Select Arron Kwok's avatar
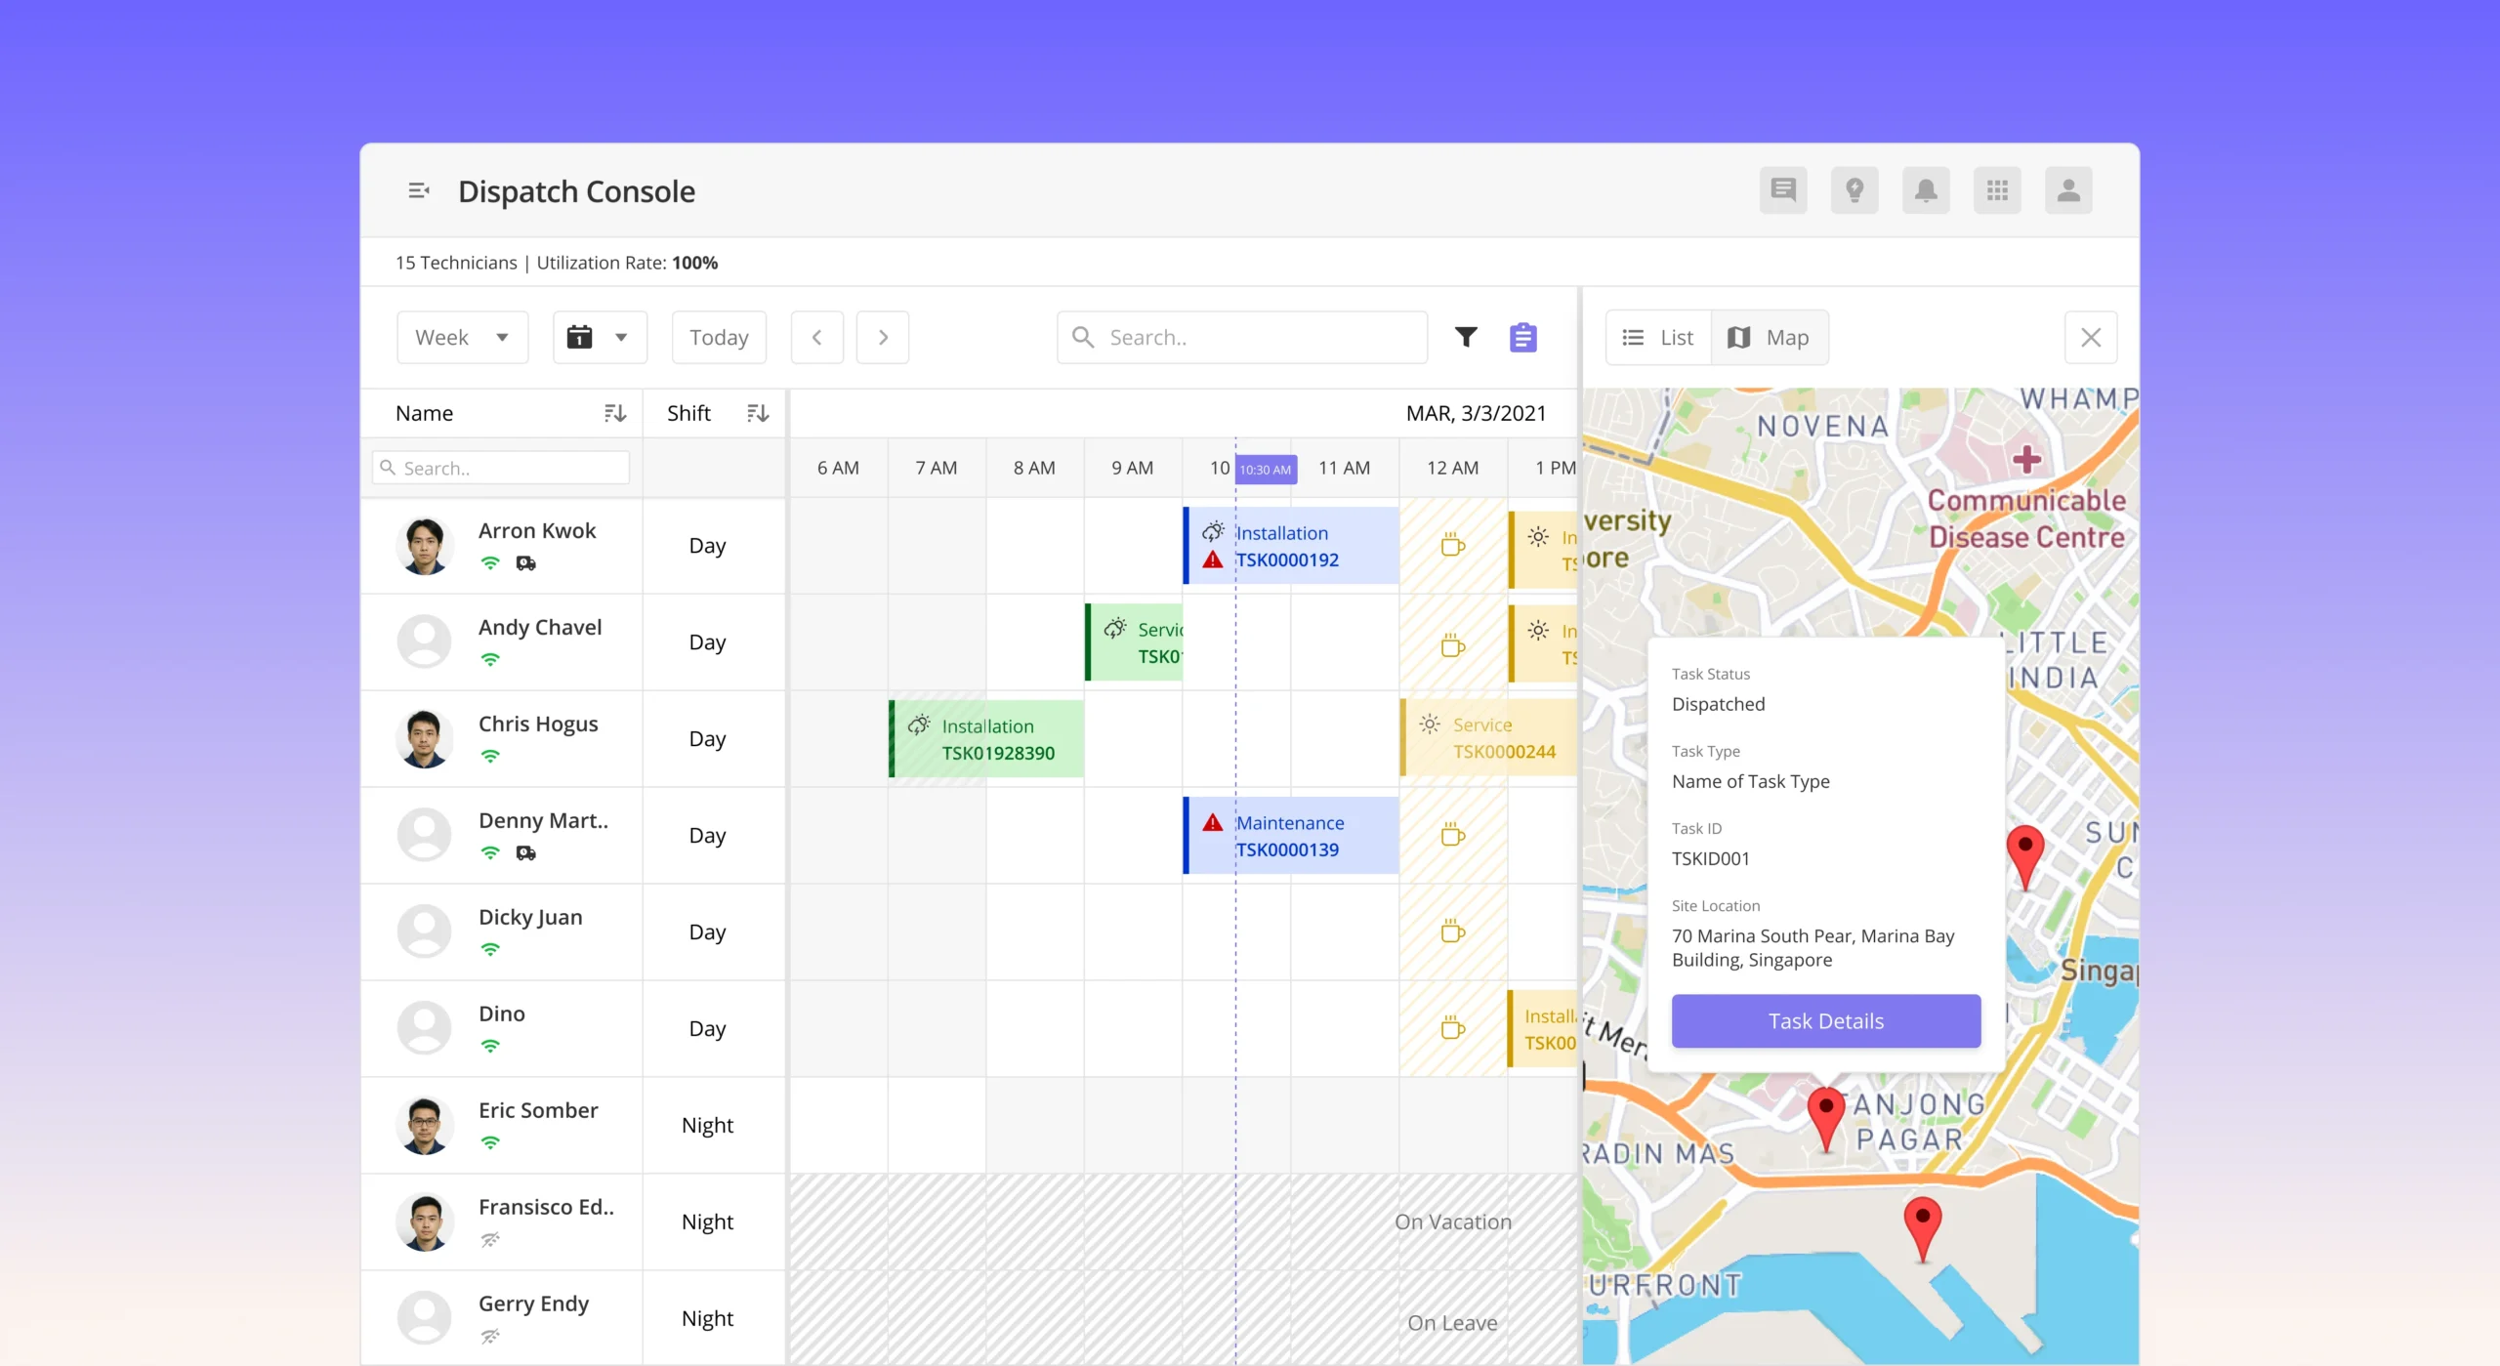 pos(425,546)
